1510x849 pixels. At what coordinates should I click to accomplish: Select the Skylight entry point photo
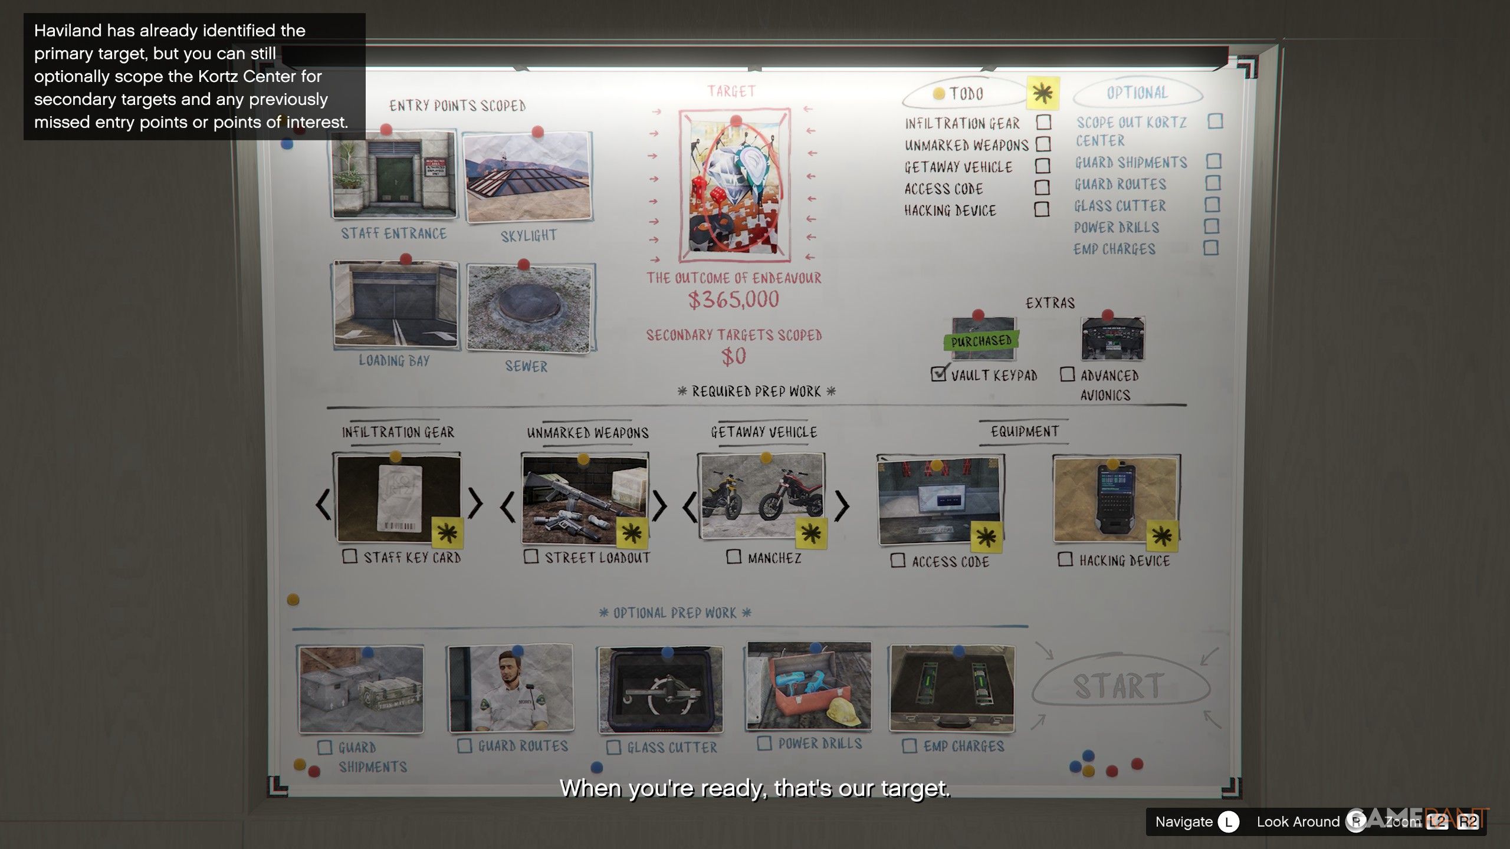(x=528, y=177)
